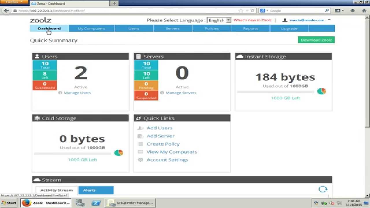Click the Create Policy list icon
Screen dimensions: 370x208
click(x=140, y=144)
